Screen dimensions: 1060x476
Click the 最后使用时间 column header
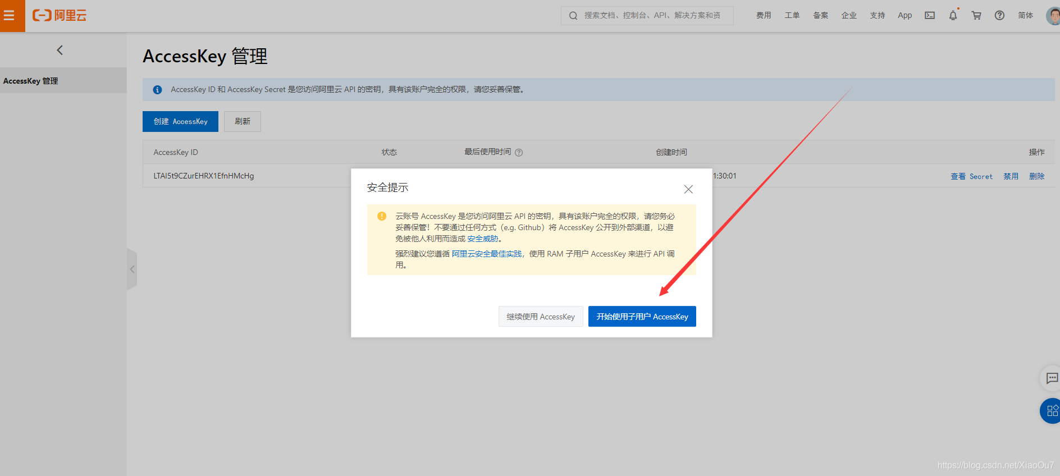(488, 152)
